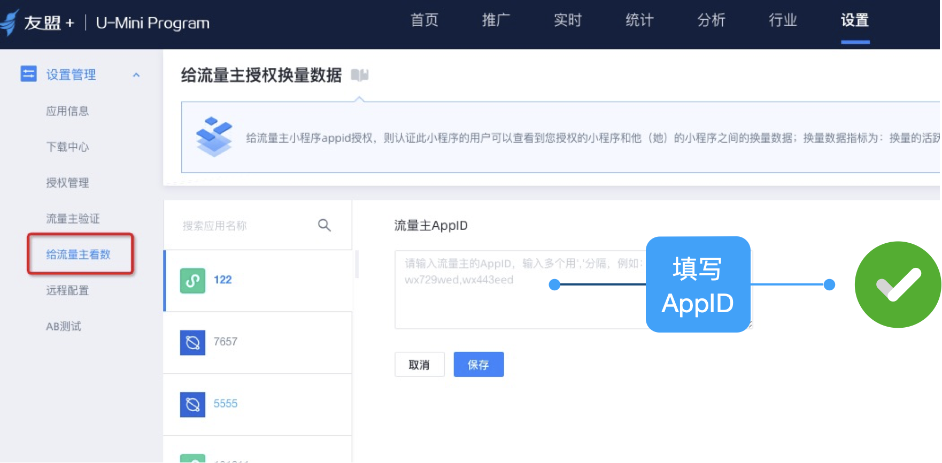Click the stacked layers info icon

pos(214,137)
